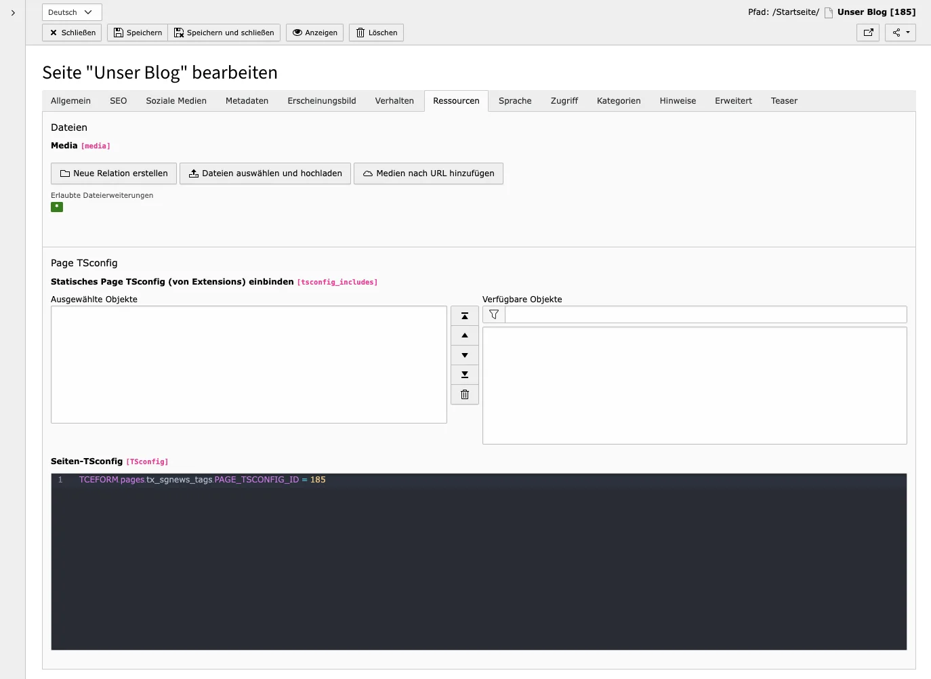Switch to the Allgemein tab
The height and width of the screenshot is (679, 931).
pyautogui.click(x=70, y=100)
